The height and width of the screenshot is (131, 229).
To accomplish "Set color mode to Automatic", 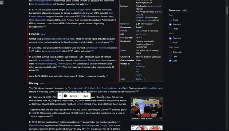I will [x=170, y=52].
